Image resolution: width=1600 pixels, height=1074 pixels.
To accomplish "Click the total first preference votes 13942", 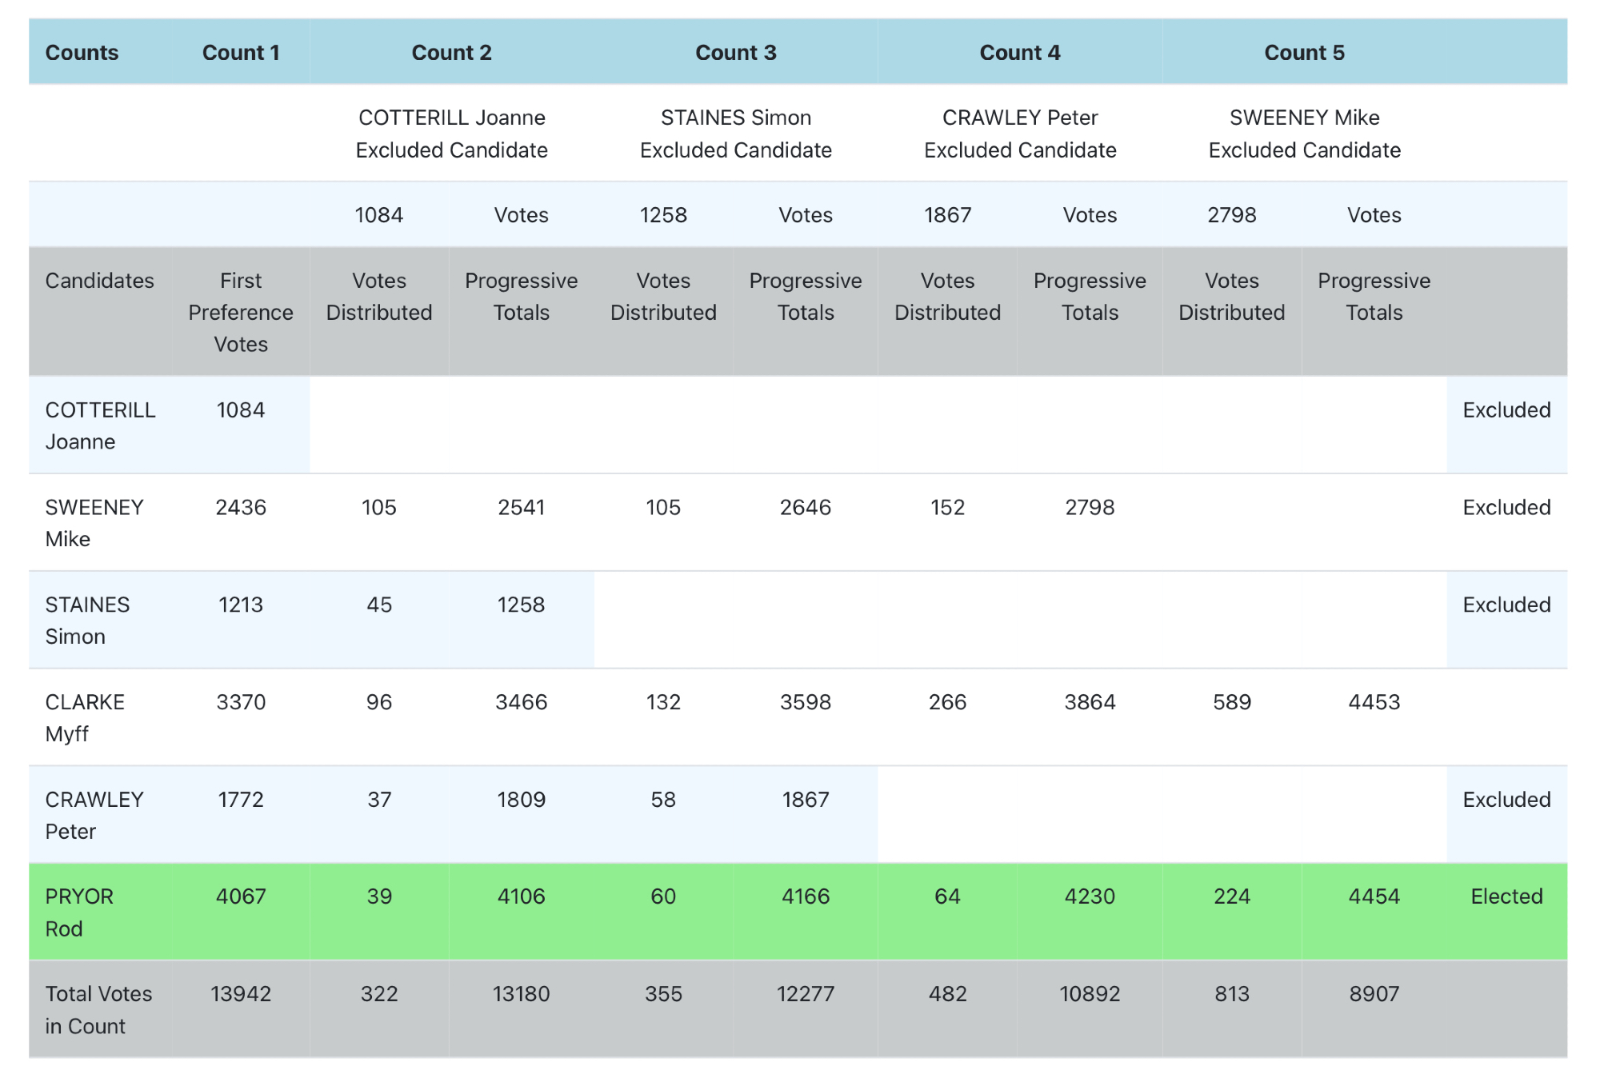I will pos(240,994).
